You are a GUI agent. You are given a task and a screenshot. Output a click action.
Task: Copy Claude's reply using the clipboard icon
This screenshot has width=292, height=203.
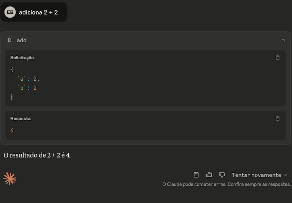[196, 175]
